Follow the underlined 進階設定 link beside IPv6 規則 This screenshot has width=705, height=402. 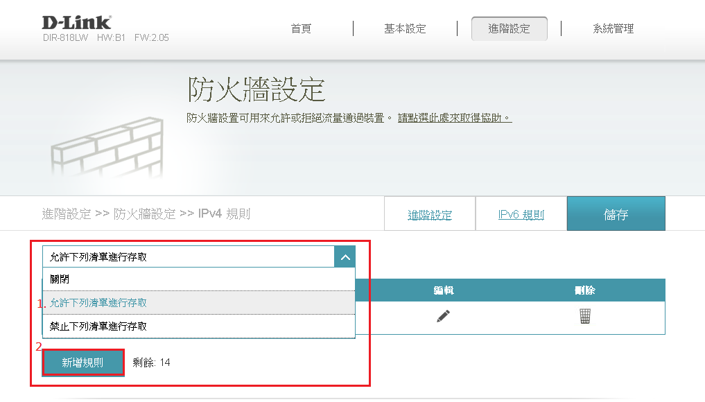point(430,215)
